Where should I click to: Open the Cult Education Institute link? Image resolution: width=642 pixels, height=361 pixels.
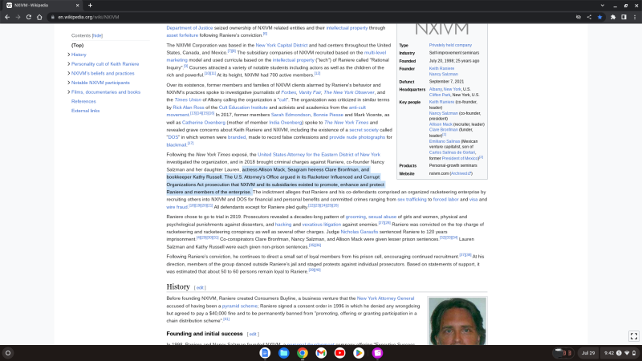[x=243, y=107]
